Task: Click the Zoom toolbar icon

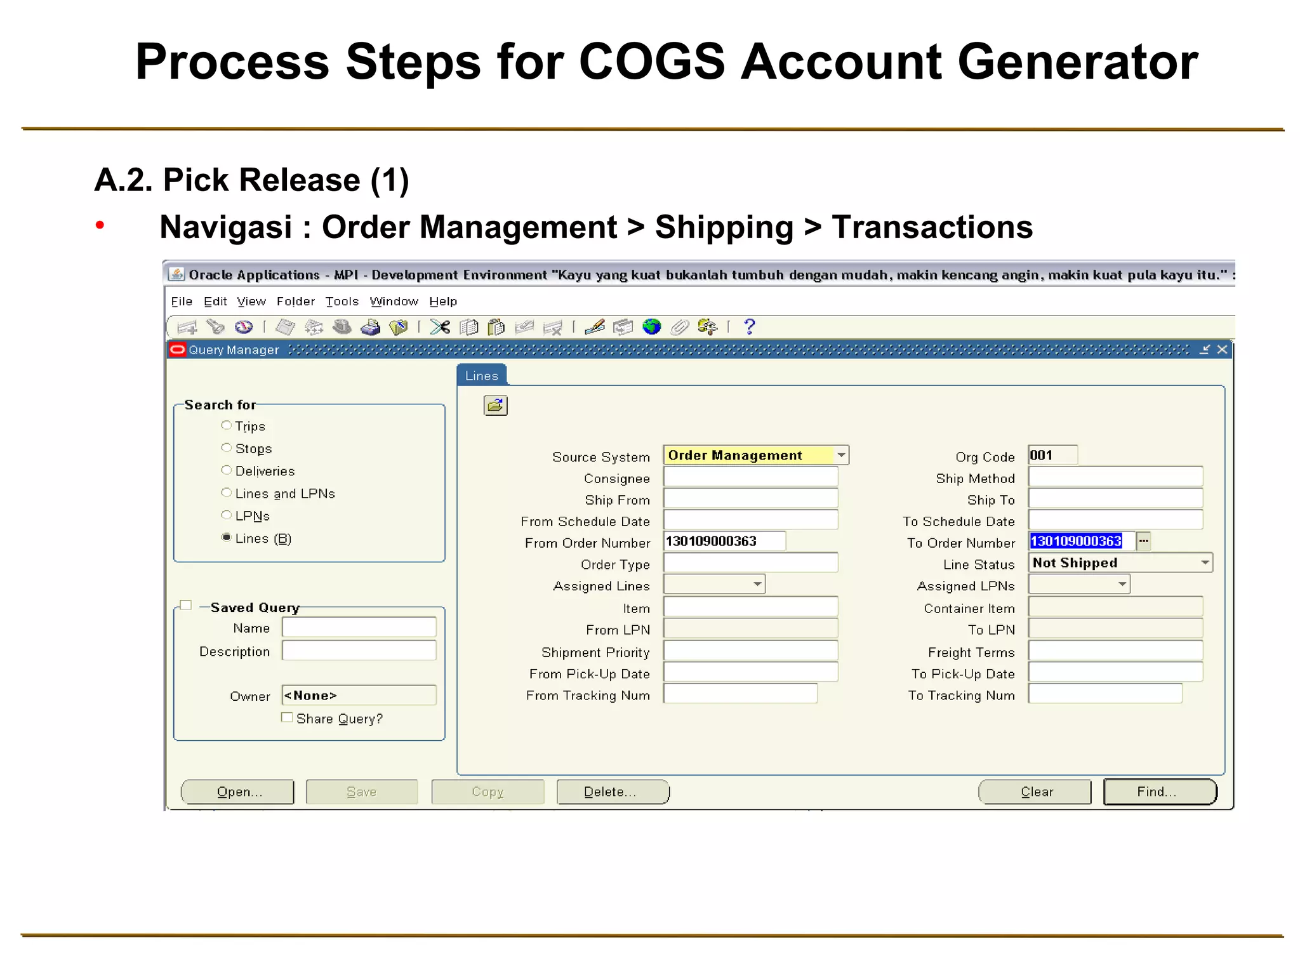Action: click(x=623, y=327)
